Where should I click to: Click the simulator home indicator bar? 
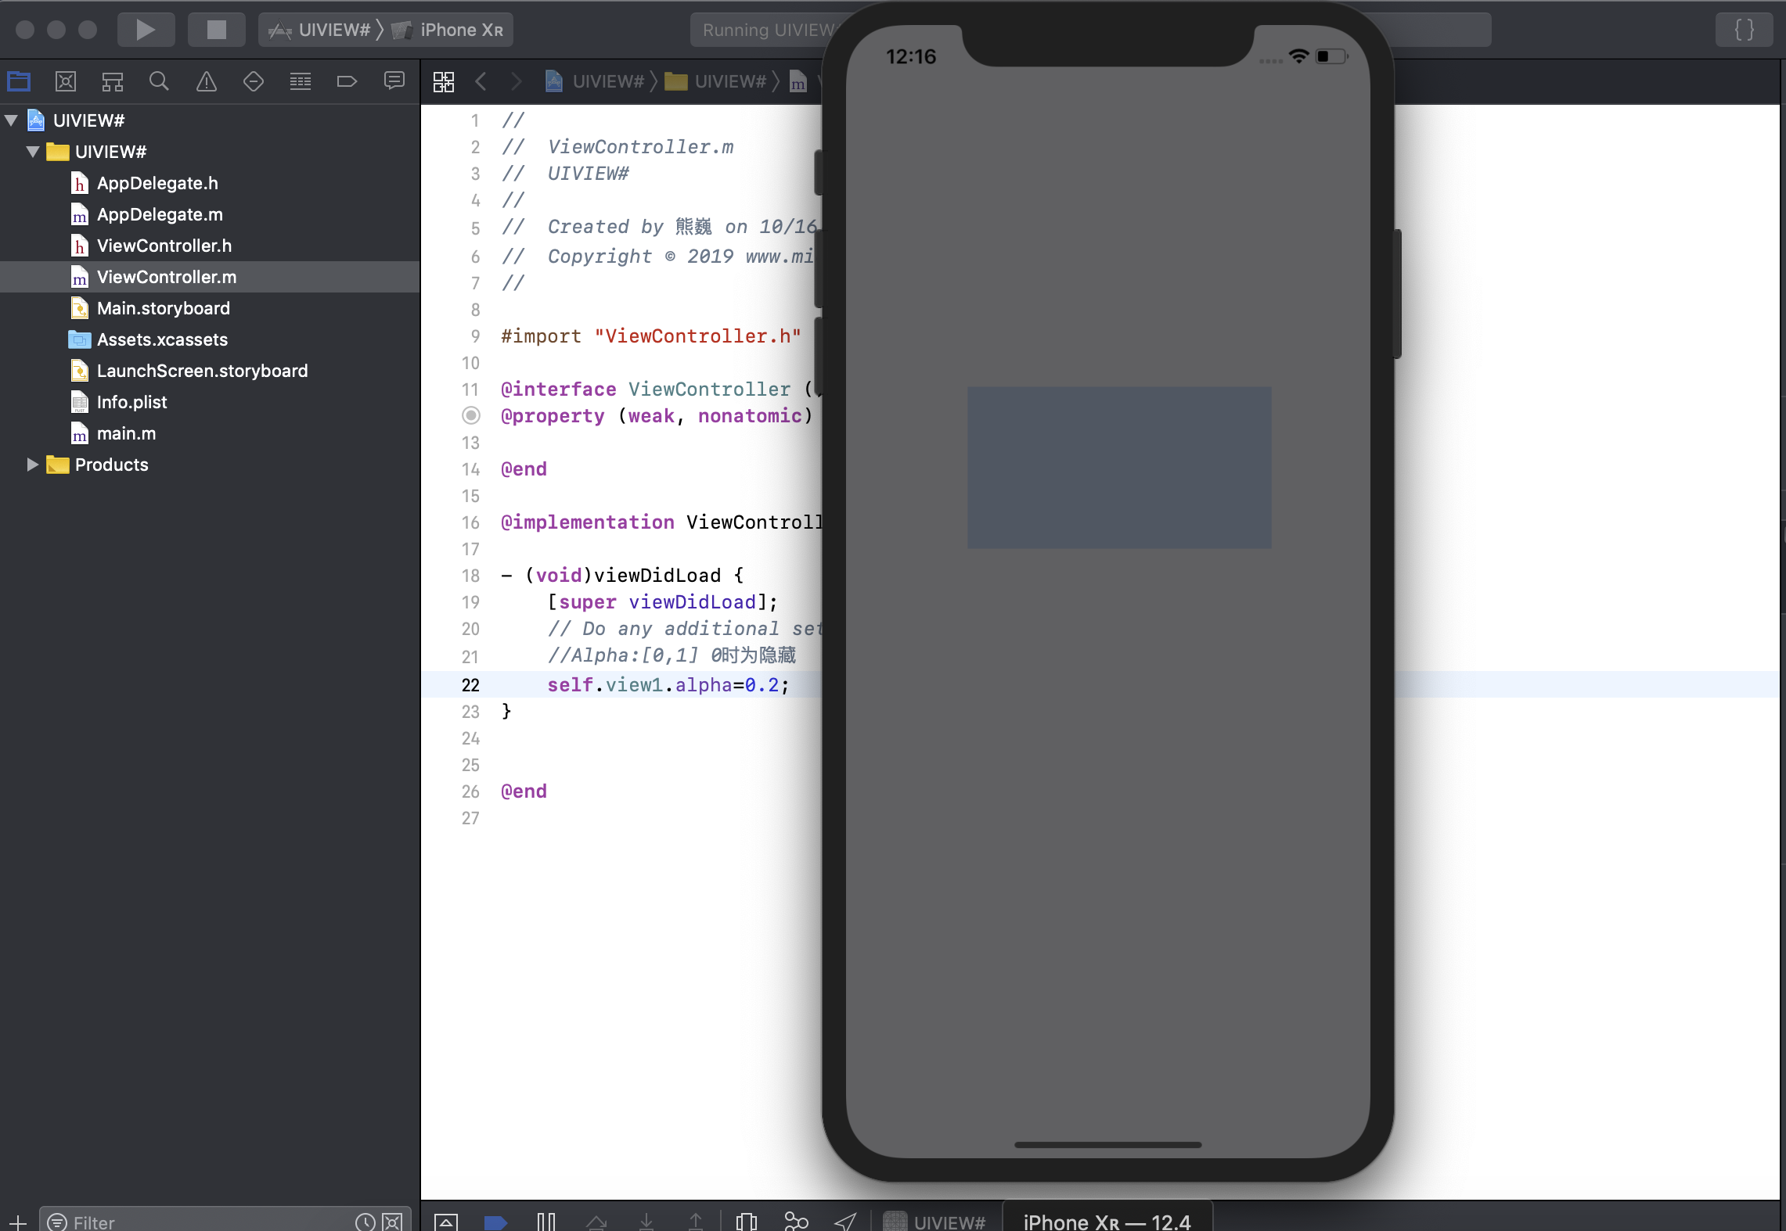(1107, 1144)
